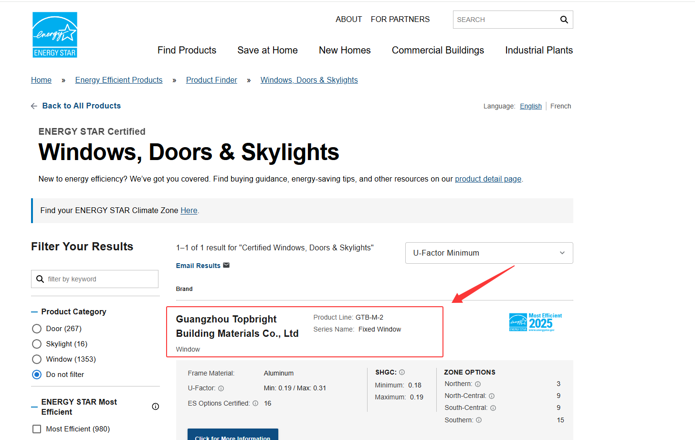Viewport: 695px width, 440px height.
Task: Collapse the ENERGY STAR Most Efficient section
Action: tap(34, 407)
